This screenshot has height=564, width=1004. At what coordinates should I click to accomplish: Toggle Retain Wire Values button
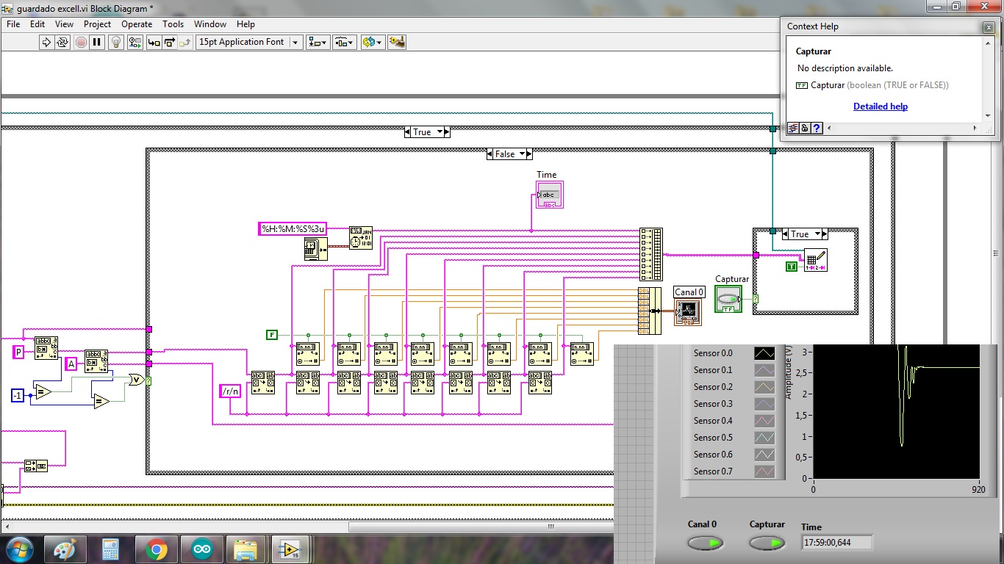[134, 43]
